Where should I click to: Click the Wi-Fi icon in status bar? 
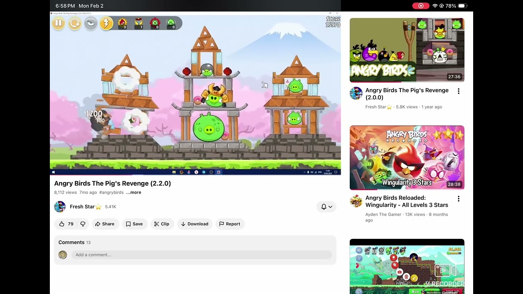[x=435, y=6]
